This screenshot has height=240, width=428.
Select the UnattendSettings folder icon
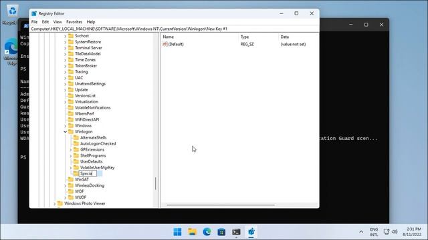pos(71,83)
